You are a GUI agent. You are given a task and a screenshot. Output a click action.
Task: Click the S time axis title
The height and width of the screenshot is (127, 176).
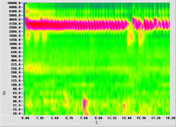point(97,123)
